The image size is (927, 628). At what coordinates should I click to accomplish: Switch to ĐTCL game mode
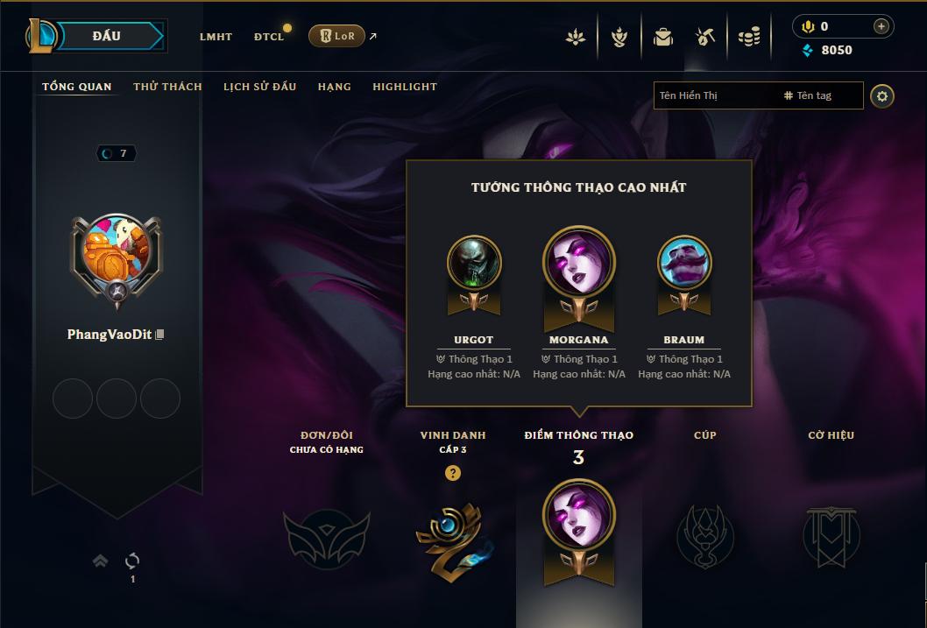[269, 37]
